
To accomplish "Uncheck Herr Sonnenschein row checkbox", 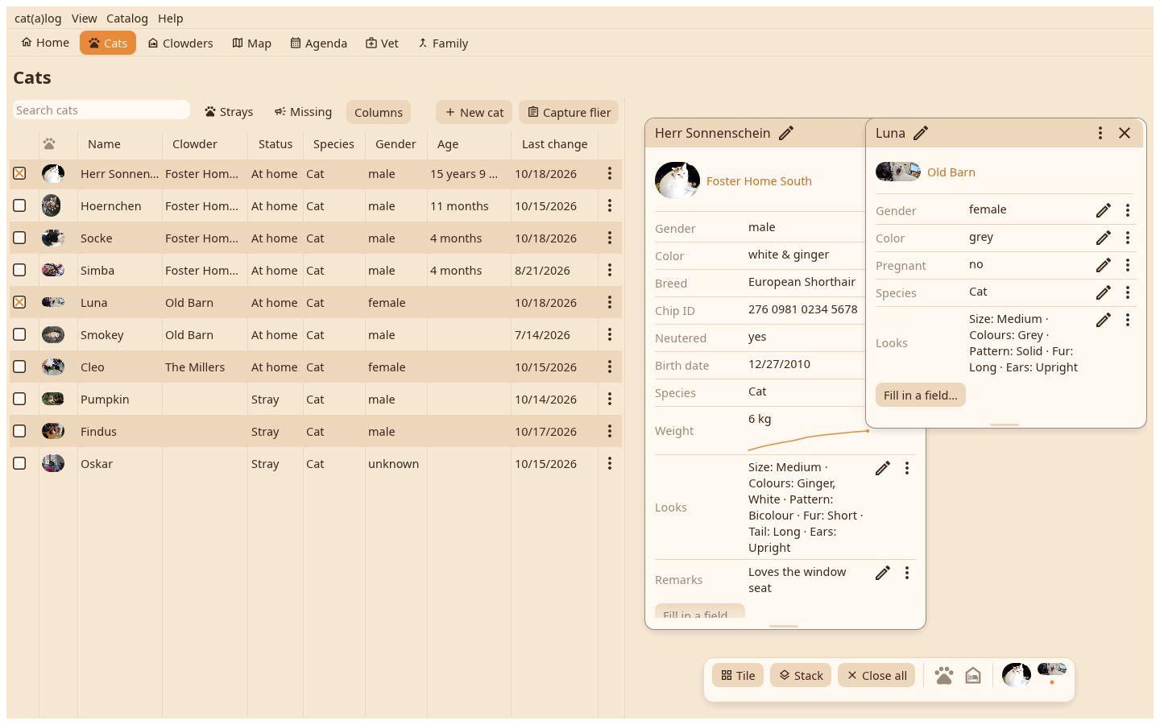I will coord(19,173).
